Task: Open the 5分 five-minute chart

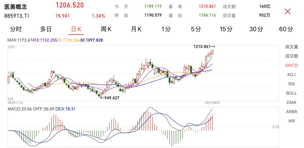Action: tap(196, 29)
